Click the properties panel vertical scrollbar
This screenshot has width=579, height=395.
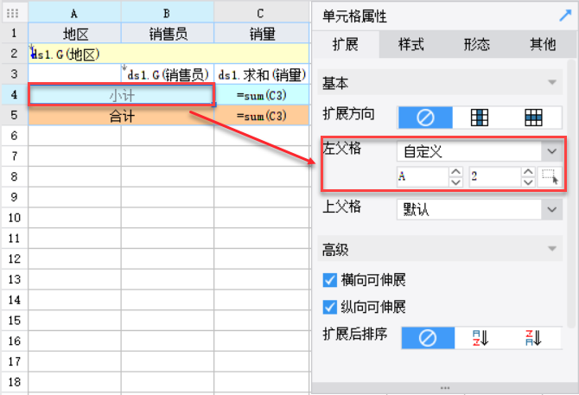(x=571, y=192)
